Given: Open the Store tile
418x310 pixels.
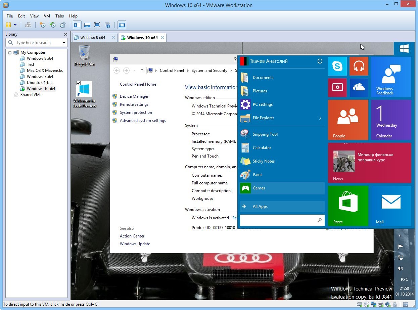Looking at the screenshot, I should tap(348, 206).
